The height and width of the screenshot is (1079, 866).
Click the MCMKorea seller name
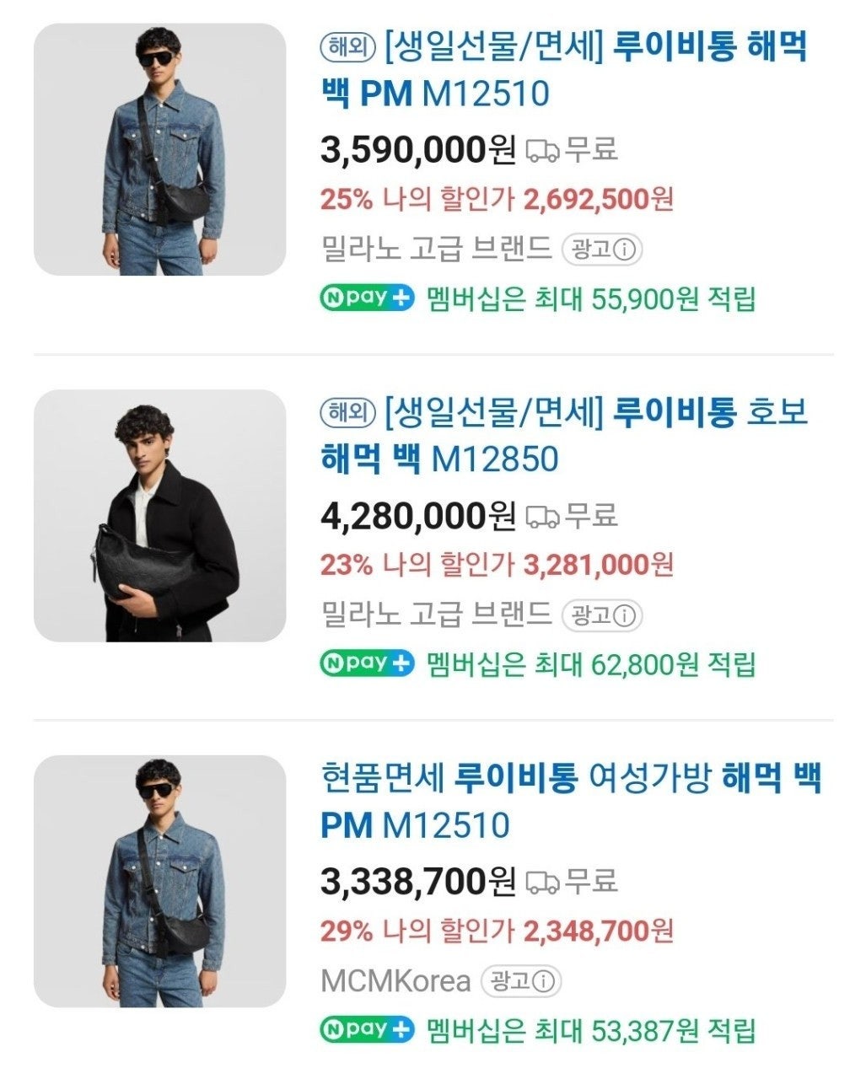(395, 981)
